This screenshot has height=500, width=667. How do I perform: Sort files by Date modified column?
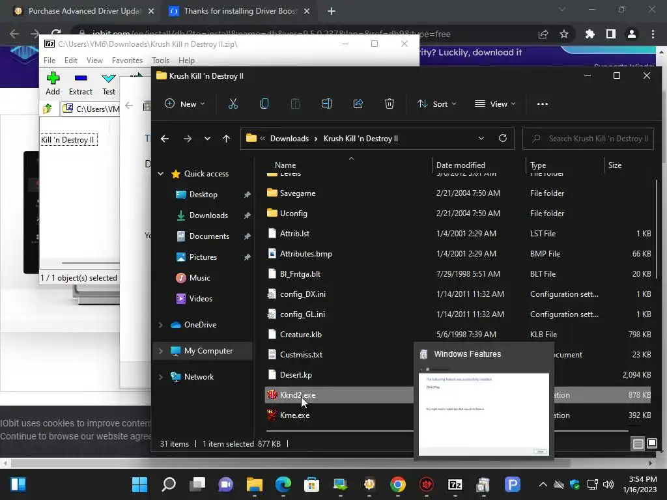[x=461, y=165]
